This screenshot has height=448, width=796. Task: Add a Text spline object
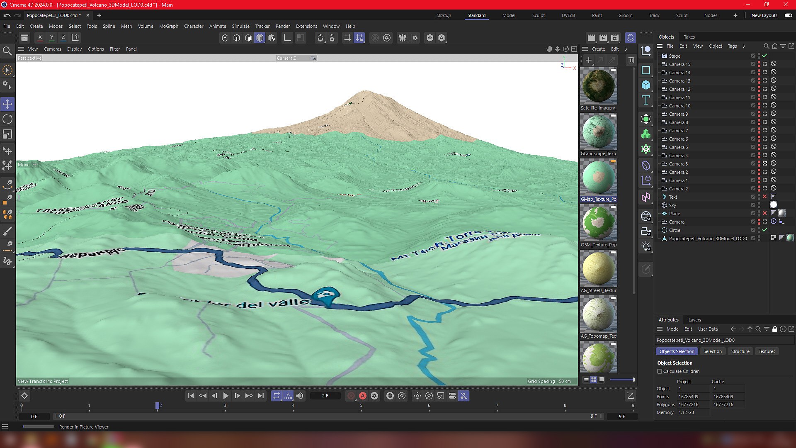pos(646,100)
